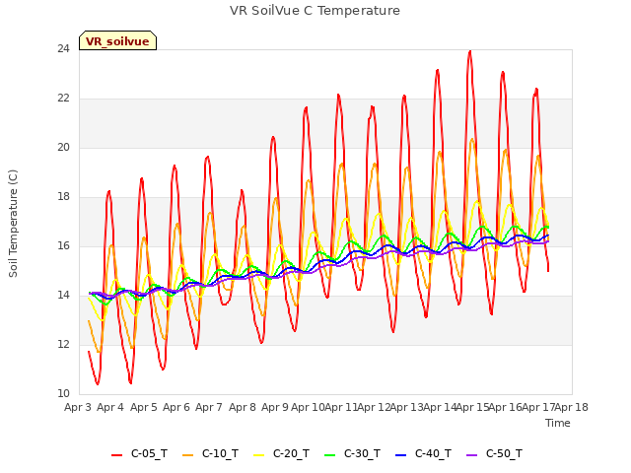Click the Apr 8 x-axis tick label
This screenshot has height=473, width=631.
[243, 407]
